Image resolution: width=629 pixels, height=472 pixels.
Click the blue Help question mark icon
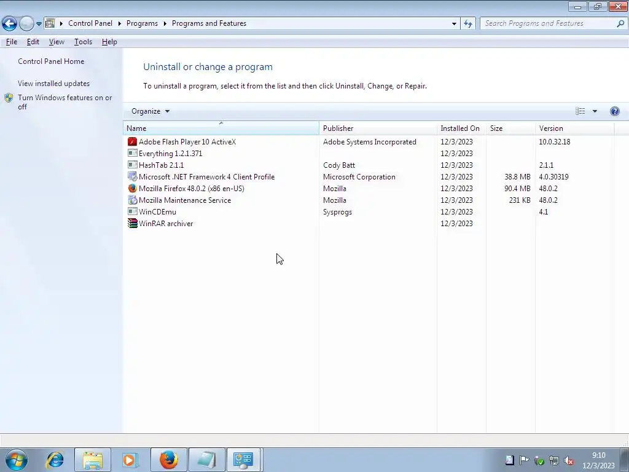(x=614, y=111)
